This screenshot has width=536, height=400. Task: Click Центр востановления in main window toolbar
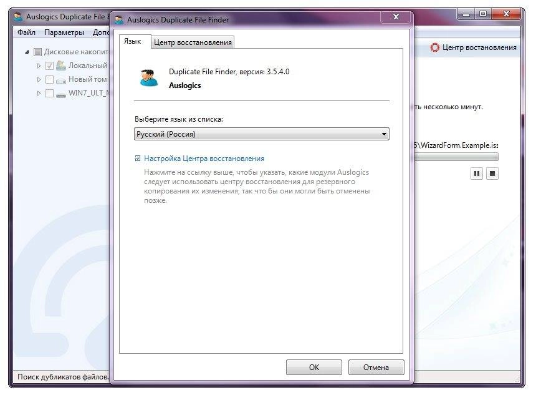point(479,47)
